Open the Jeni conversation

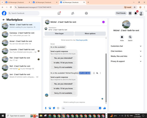(x=21, y=76)
